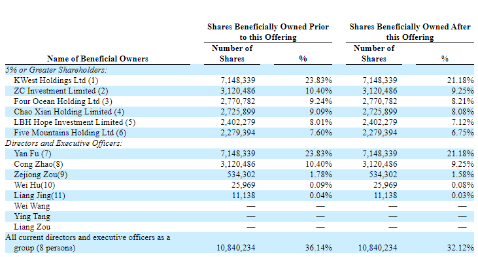Select the 10,840,234 group total prior to offering
Image resolution: width=478 pixels, height=257 pixels.
pyautogui.click(x=236, y=248)
